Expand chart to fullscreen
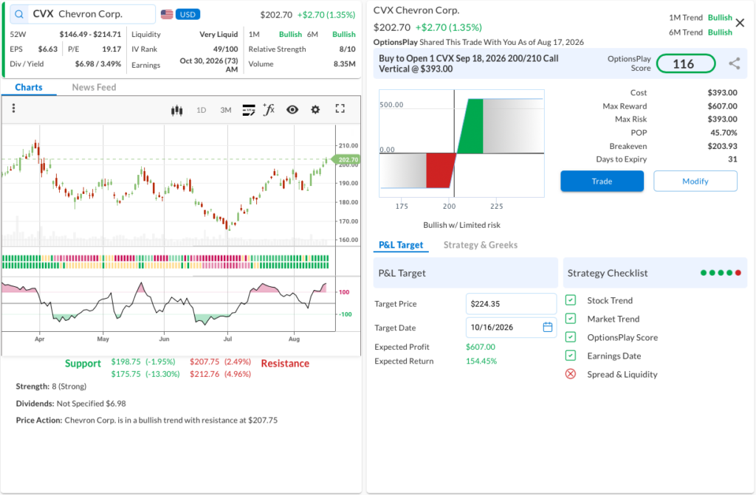 pos(340,109)
